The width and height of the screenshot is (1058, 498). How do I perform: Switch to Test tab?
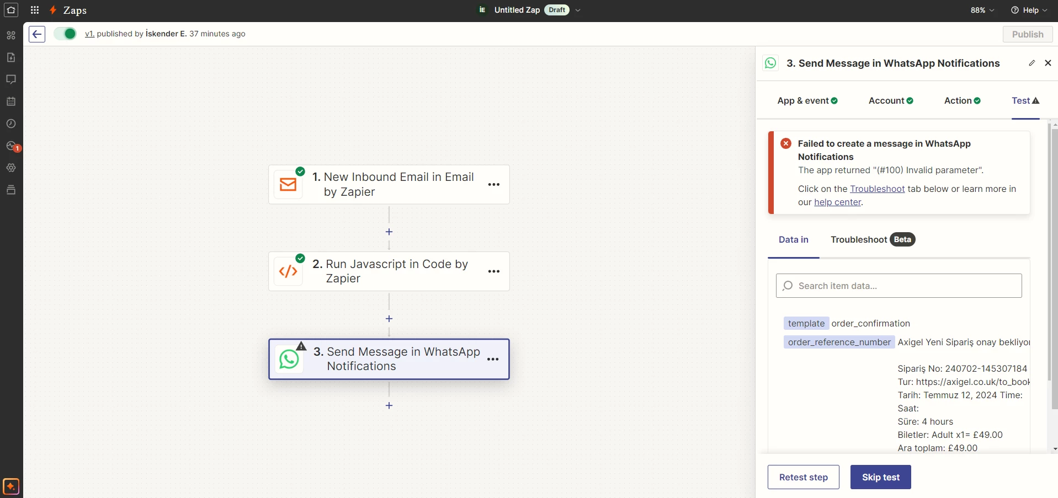coord(1025,100)
